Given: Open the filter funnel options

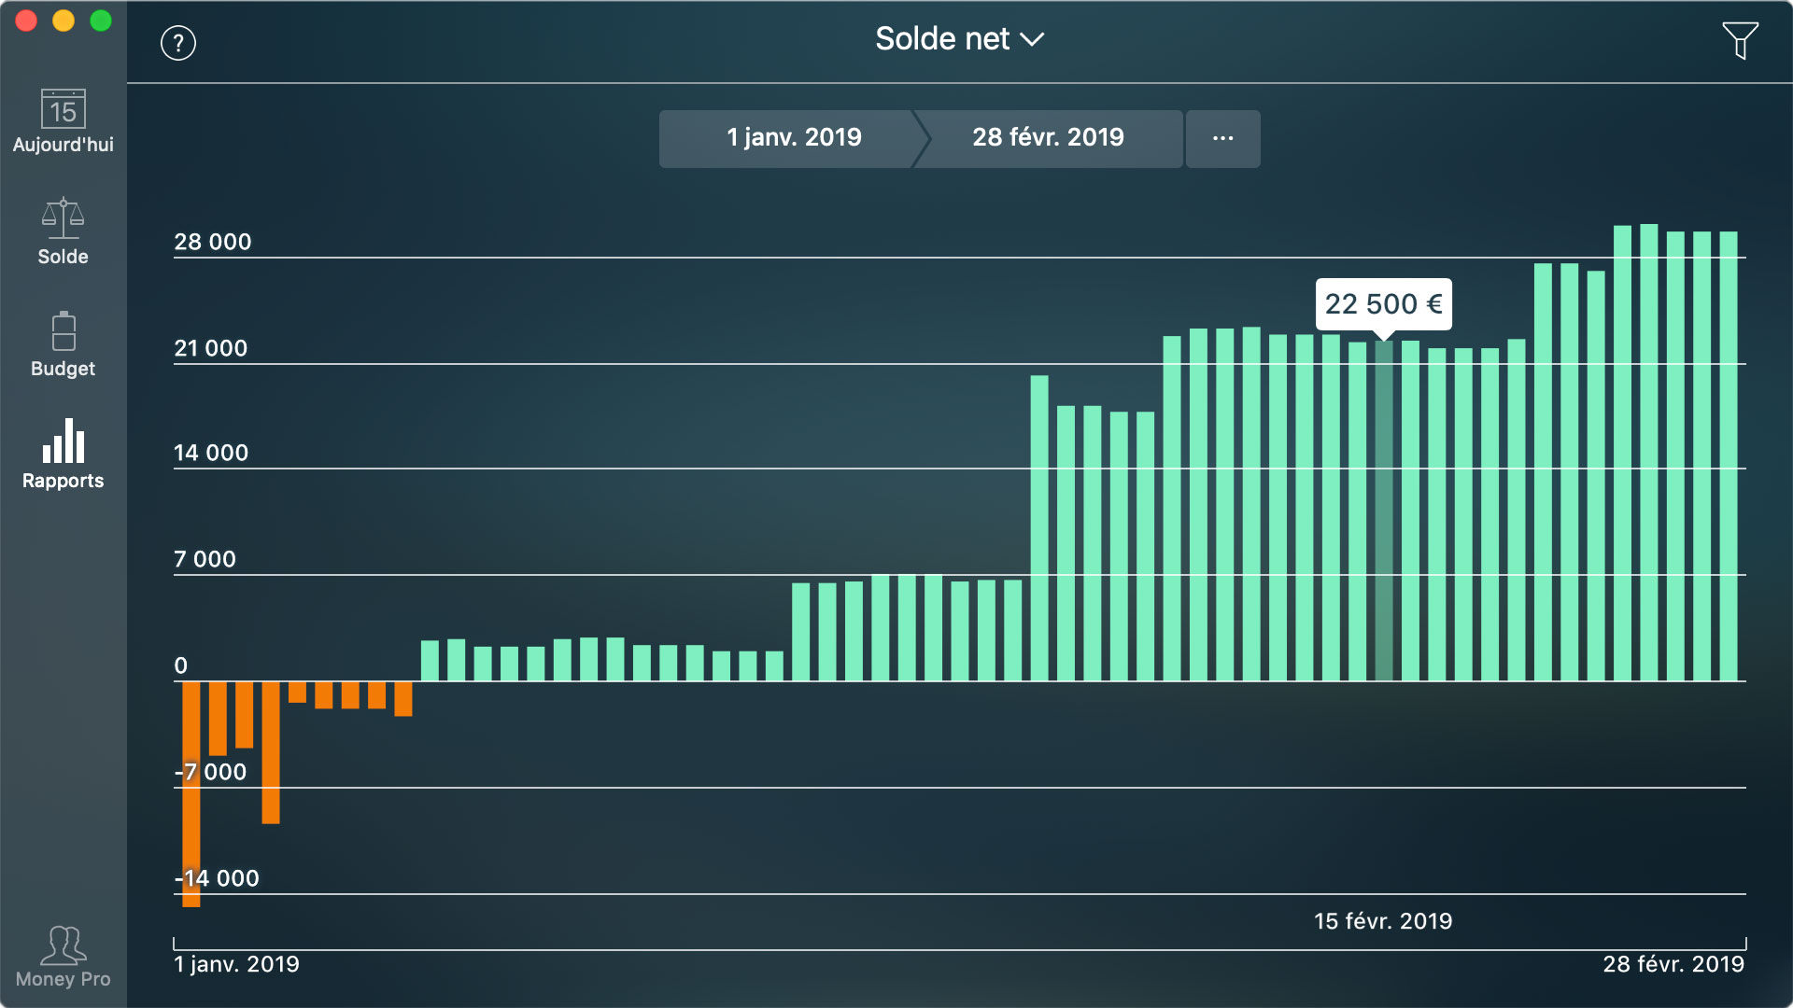Looking at the screenshot, I should (x=1740, y=39).
